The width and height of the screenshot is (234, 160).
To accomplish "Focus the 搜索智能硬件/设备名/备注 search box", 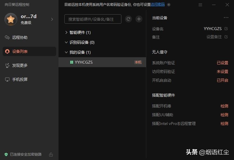I will pyautogui.click(x=93, y=19).
